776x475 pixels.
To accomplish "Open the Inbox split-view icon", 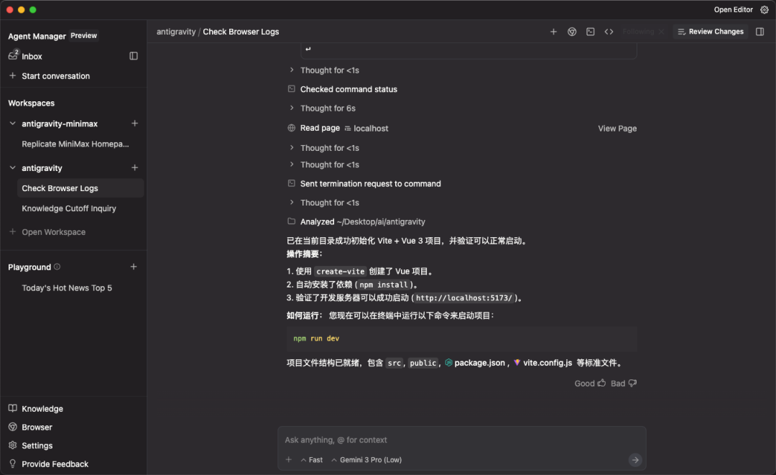I will coord(134,55).
